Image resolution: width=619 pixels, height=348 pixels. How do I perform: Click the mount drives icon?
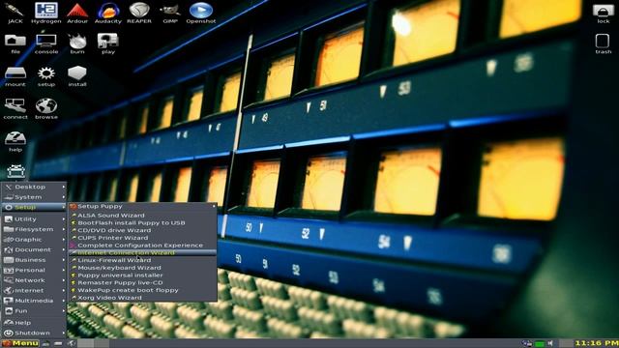pos(15,76)
